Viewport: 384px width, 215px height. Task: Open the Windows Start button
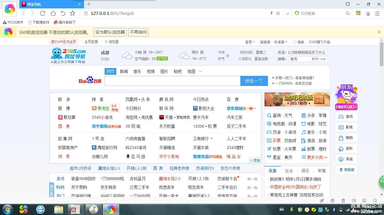(7, 209)
